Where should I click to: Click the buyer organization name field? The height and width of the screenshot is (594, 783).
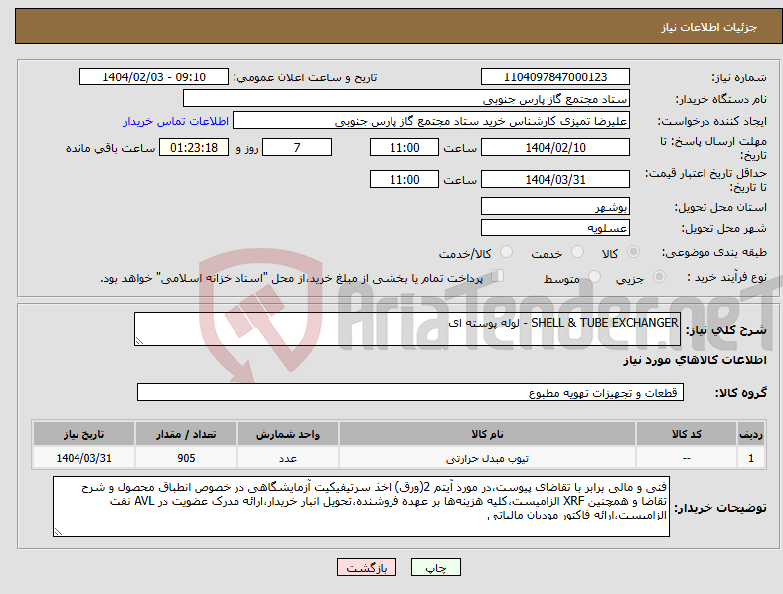(x=406, y=98)
